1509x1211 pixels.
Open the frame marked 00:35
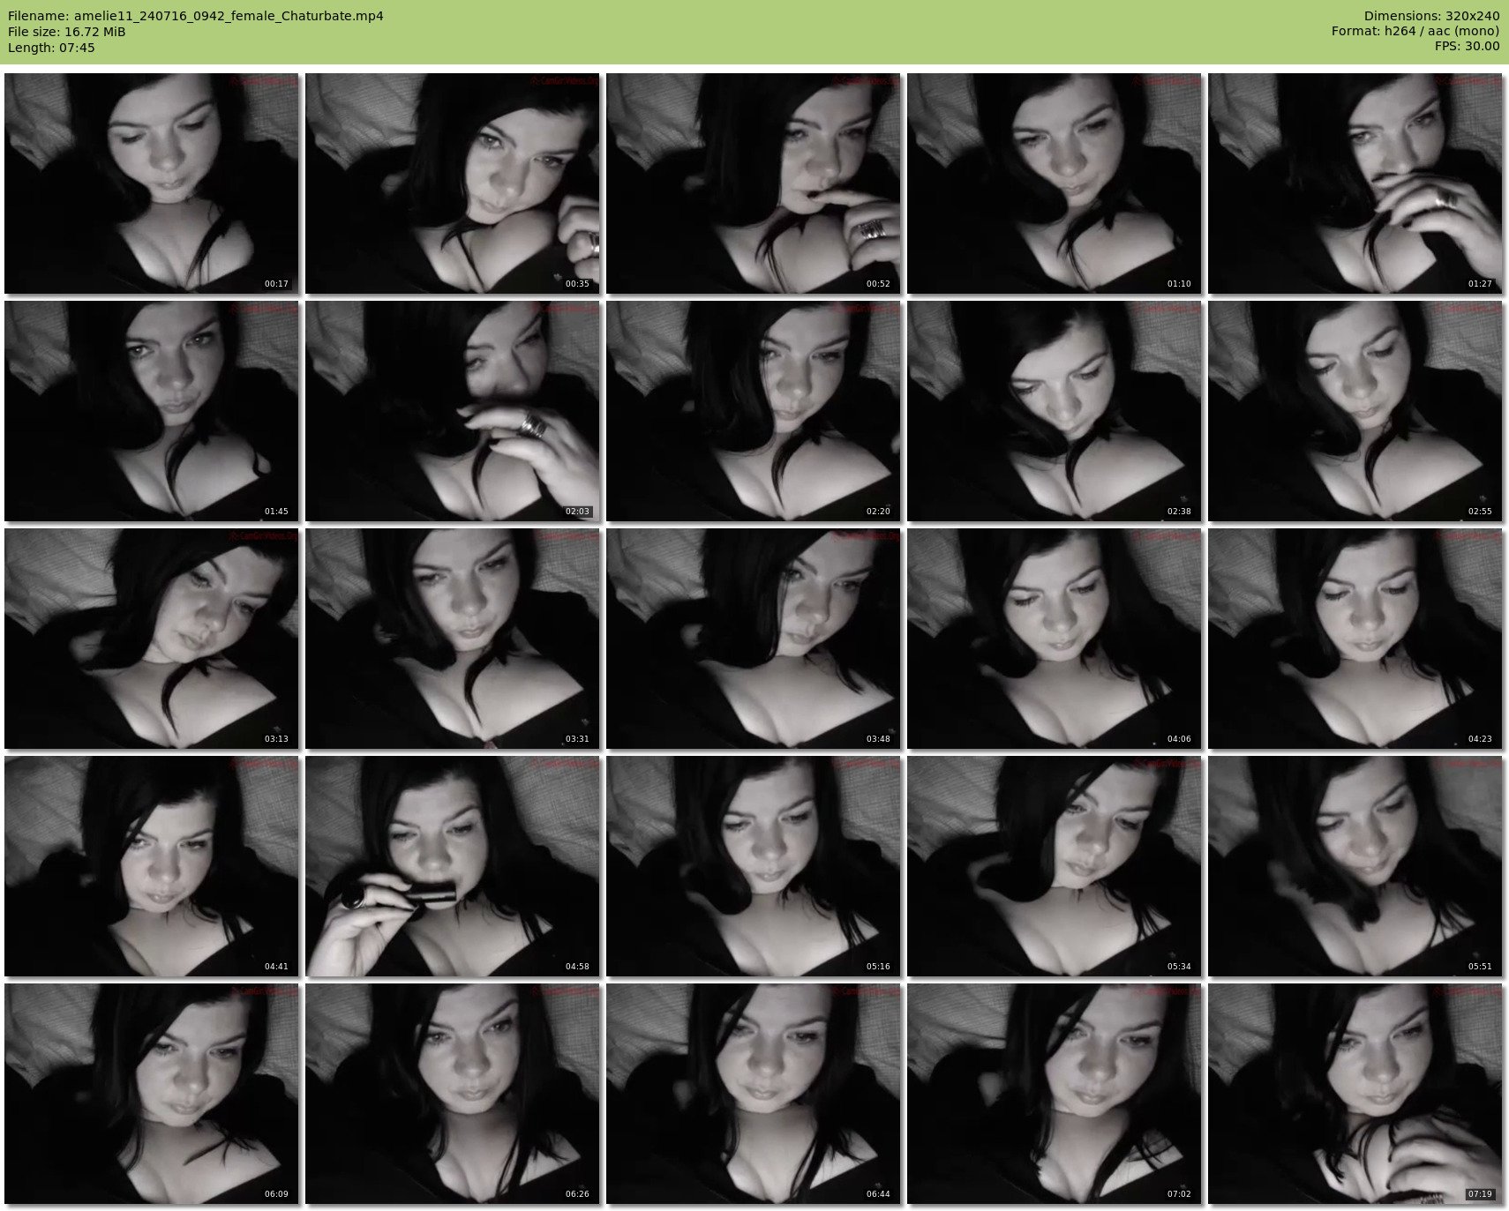pos(453,183)
